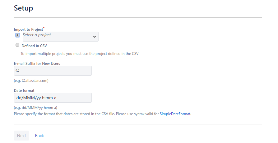Viewport: 278px width, 143px height.
Task: Click the Date format label
Action: pyautogui.click(x=24, y=91)
